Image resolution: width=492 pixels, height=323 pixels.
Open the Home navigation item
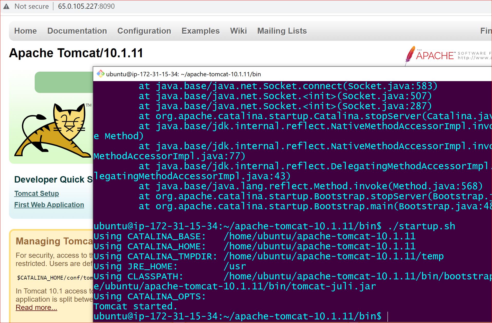[x=25, y=31]
